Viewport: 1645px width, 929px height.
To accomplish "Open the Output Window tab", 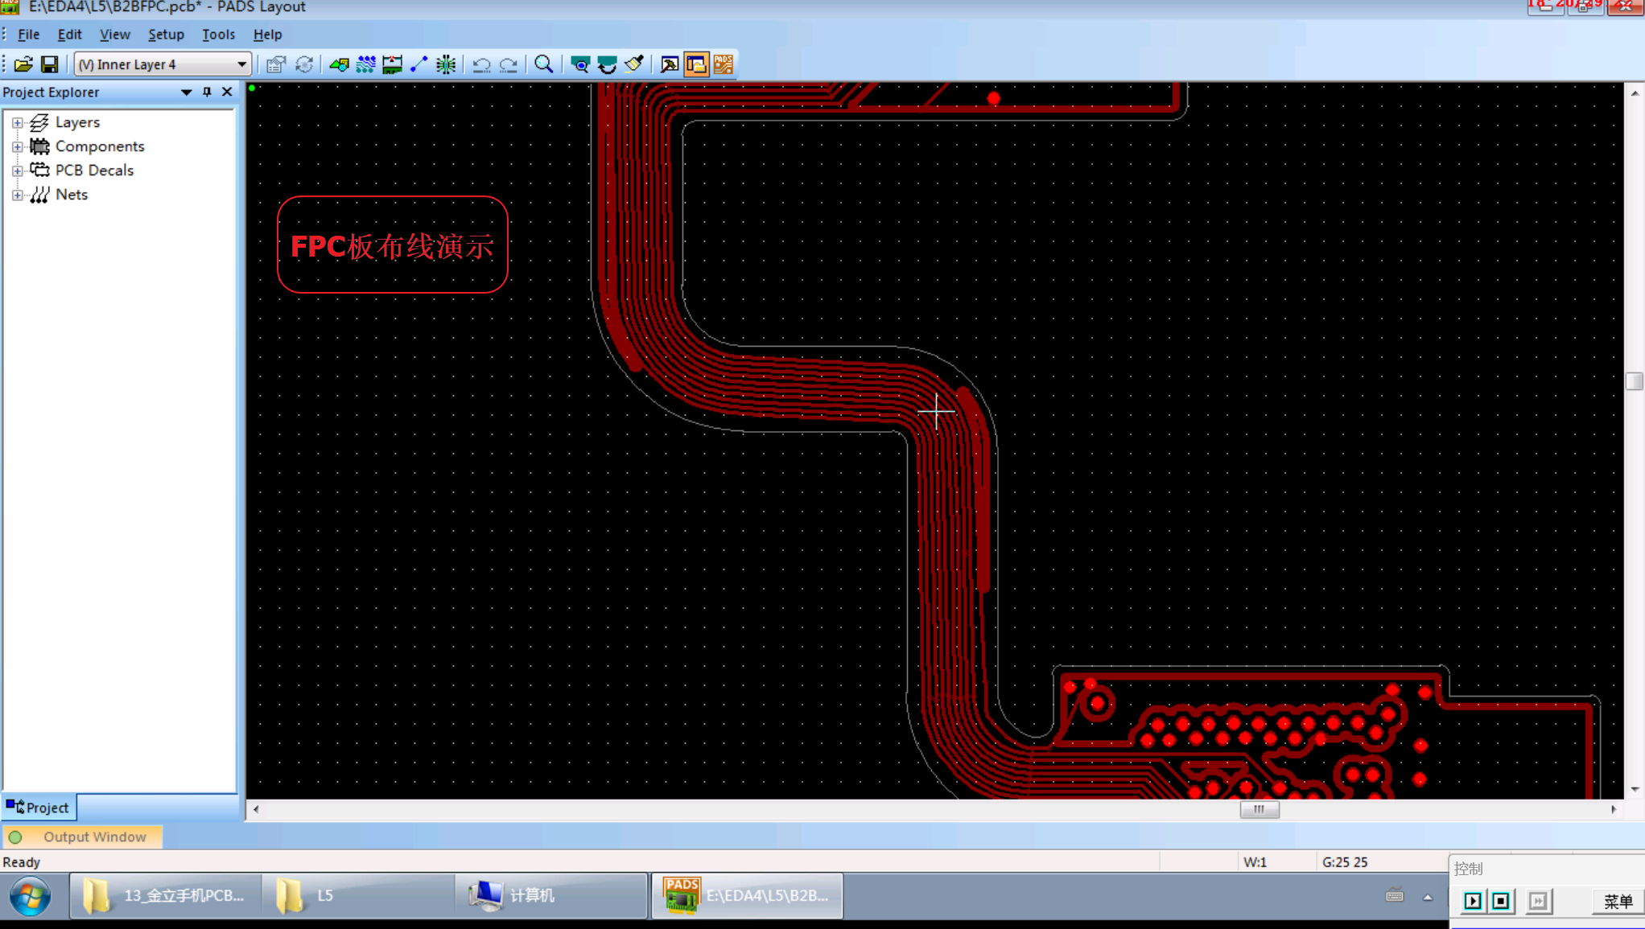I will click(83, 837).
